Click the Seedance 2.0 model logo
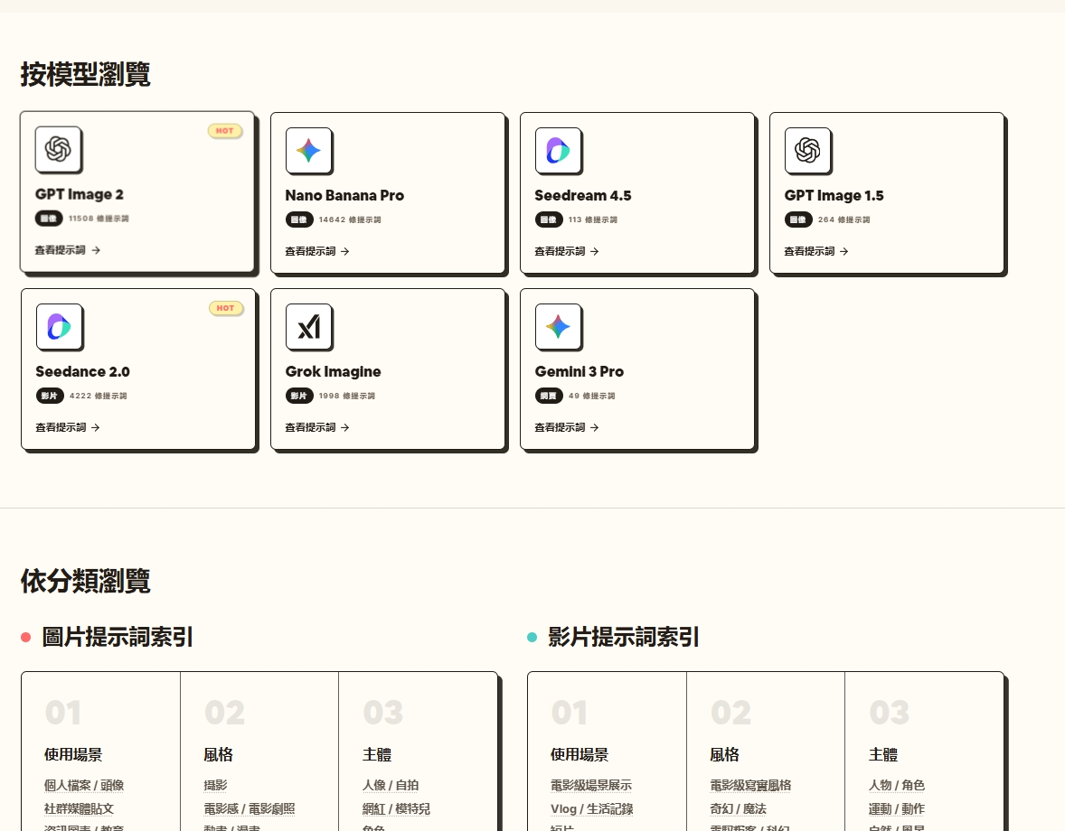 (x=59, y=327)
